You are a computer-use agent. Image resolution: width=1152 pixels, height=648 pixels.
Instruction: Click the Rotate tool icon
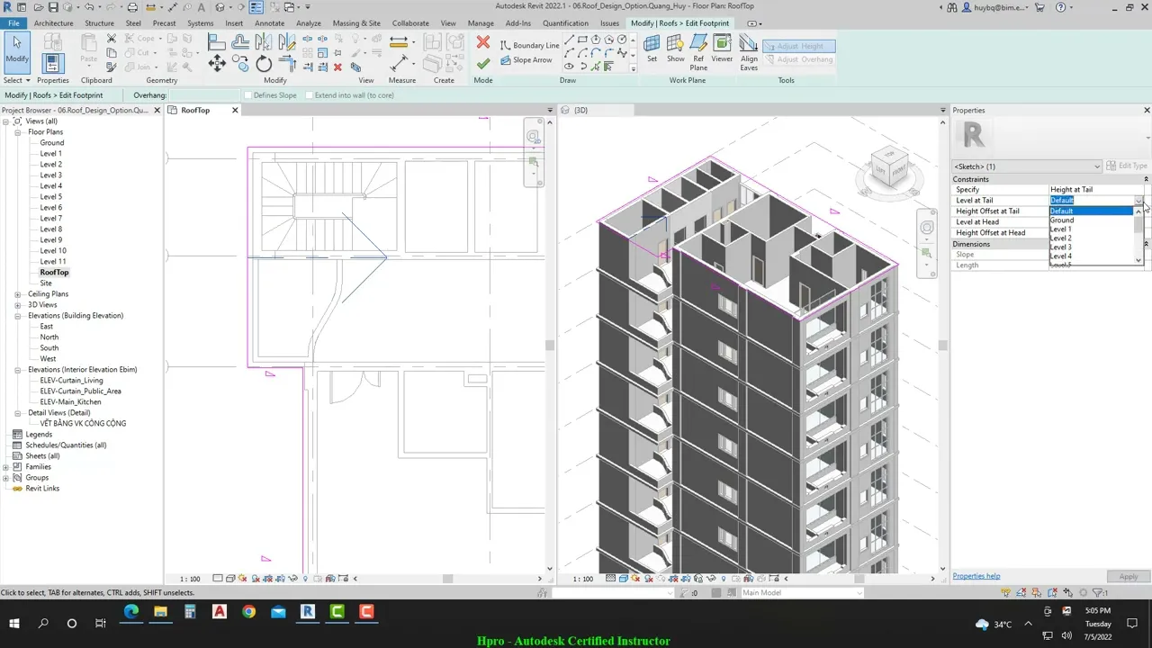[264, 63]
